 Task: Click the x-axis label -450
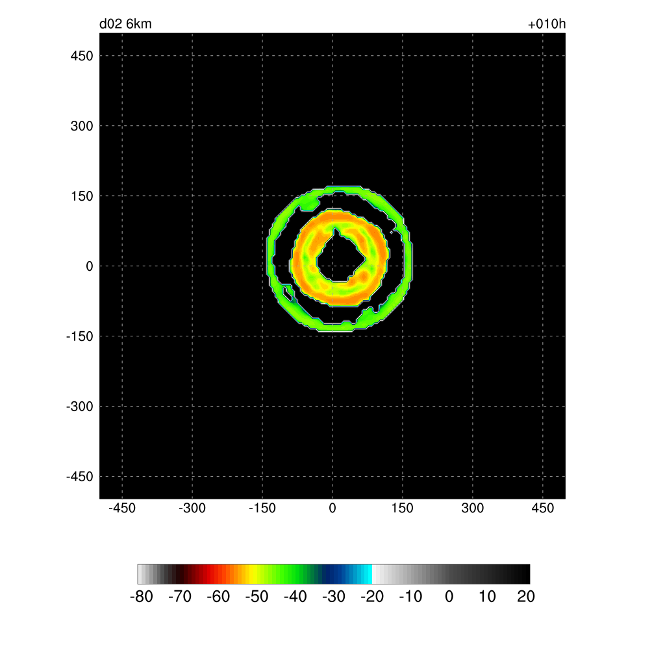[121, 508]
